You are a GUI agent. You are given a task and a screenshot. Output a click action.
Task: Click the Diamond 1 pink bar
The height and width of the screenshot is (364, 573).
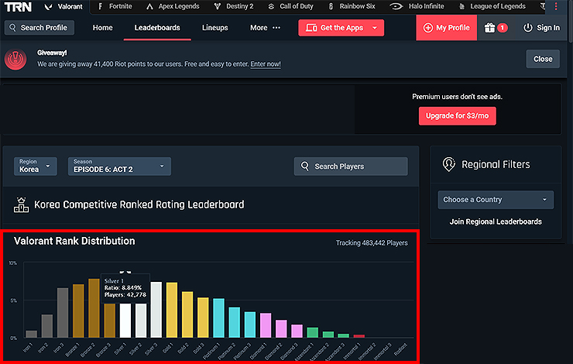[266, 325]
